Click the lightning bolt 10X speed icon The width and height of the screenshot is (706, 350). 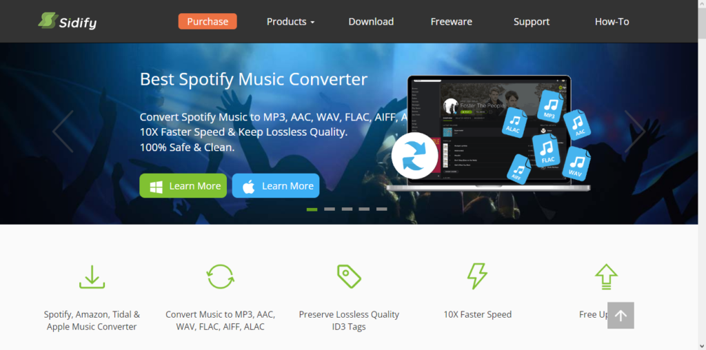click(477, 276)
